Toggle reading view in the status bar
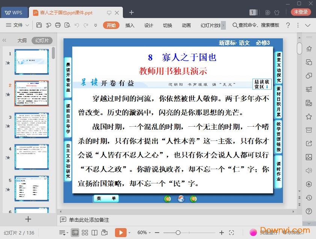Screen dimensions: 316x239 tap(94, 233)
